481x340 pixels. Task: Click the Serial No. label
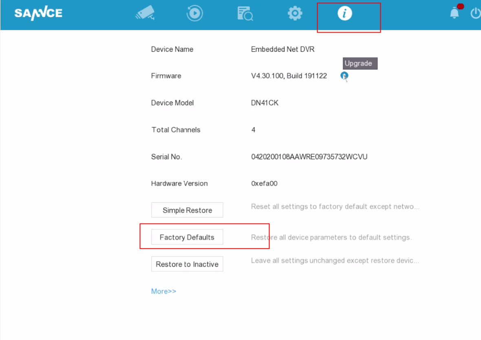[167, 157]
